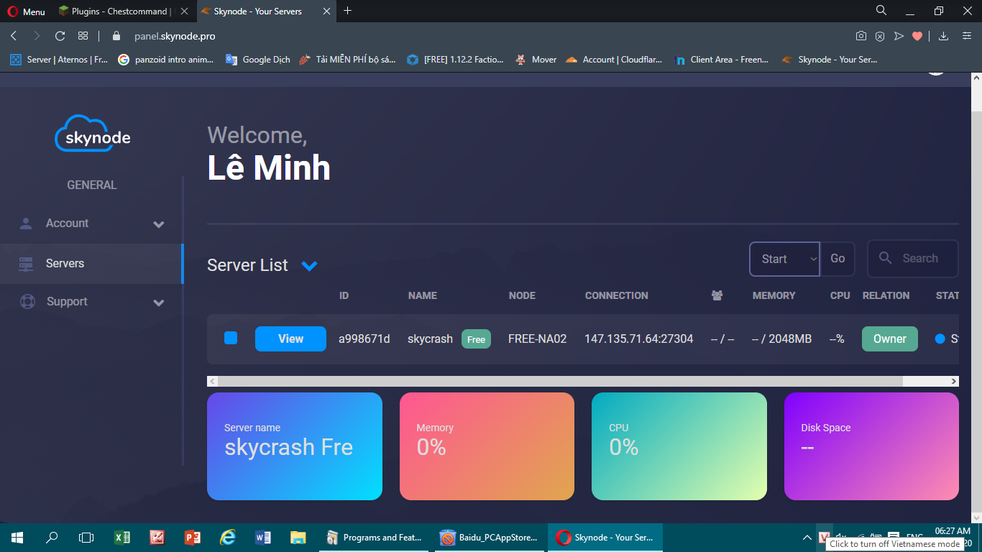Launch Internet Explorer from the taskbar
The height and width of the screenshot is (552, 982).
pos(228,538)
